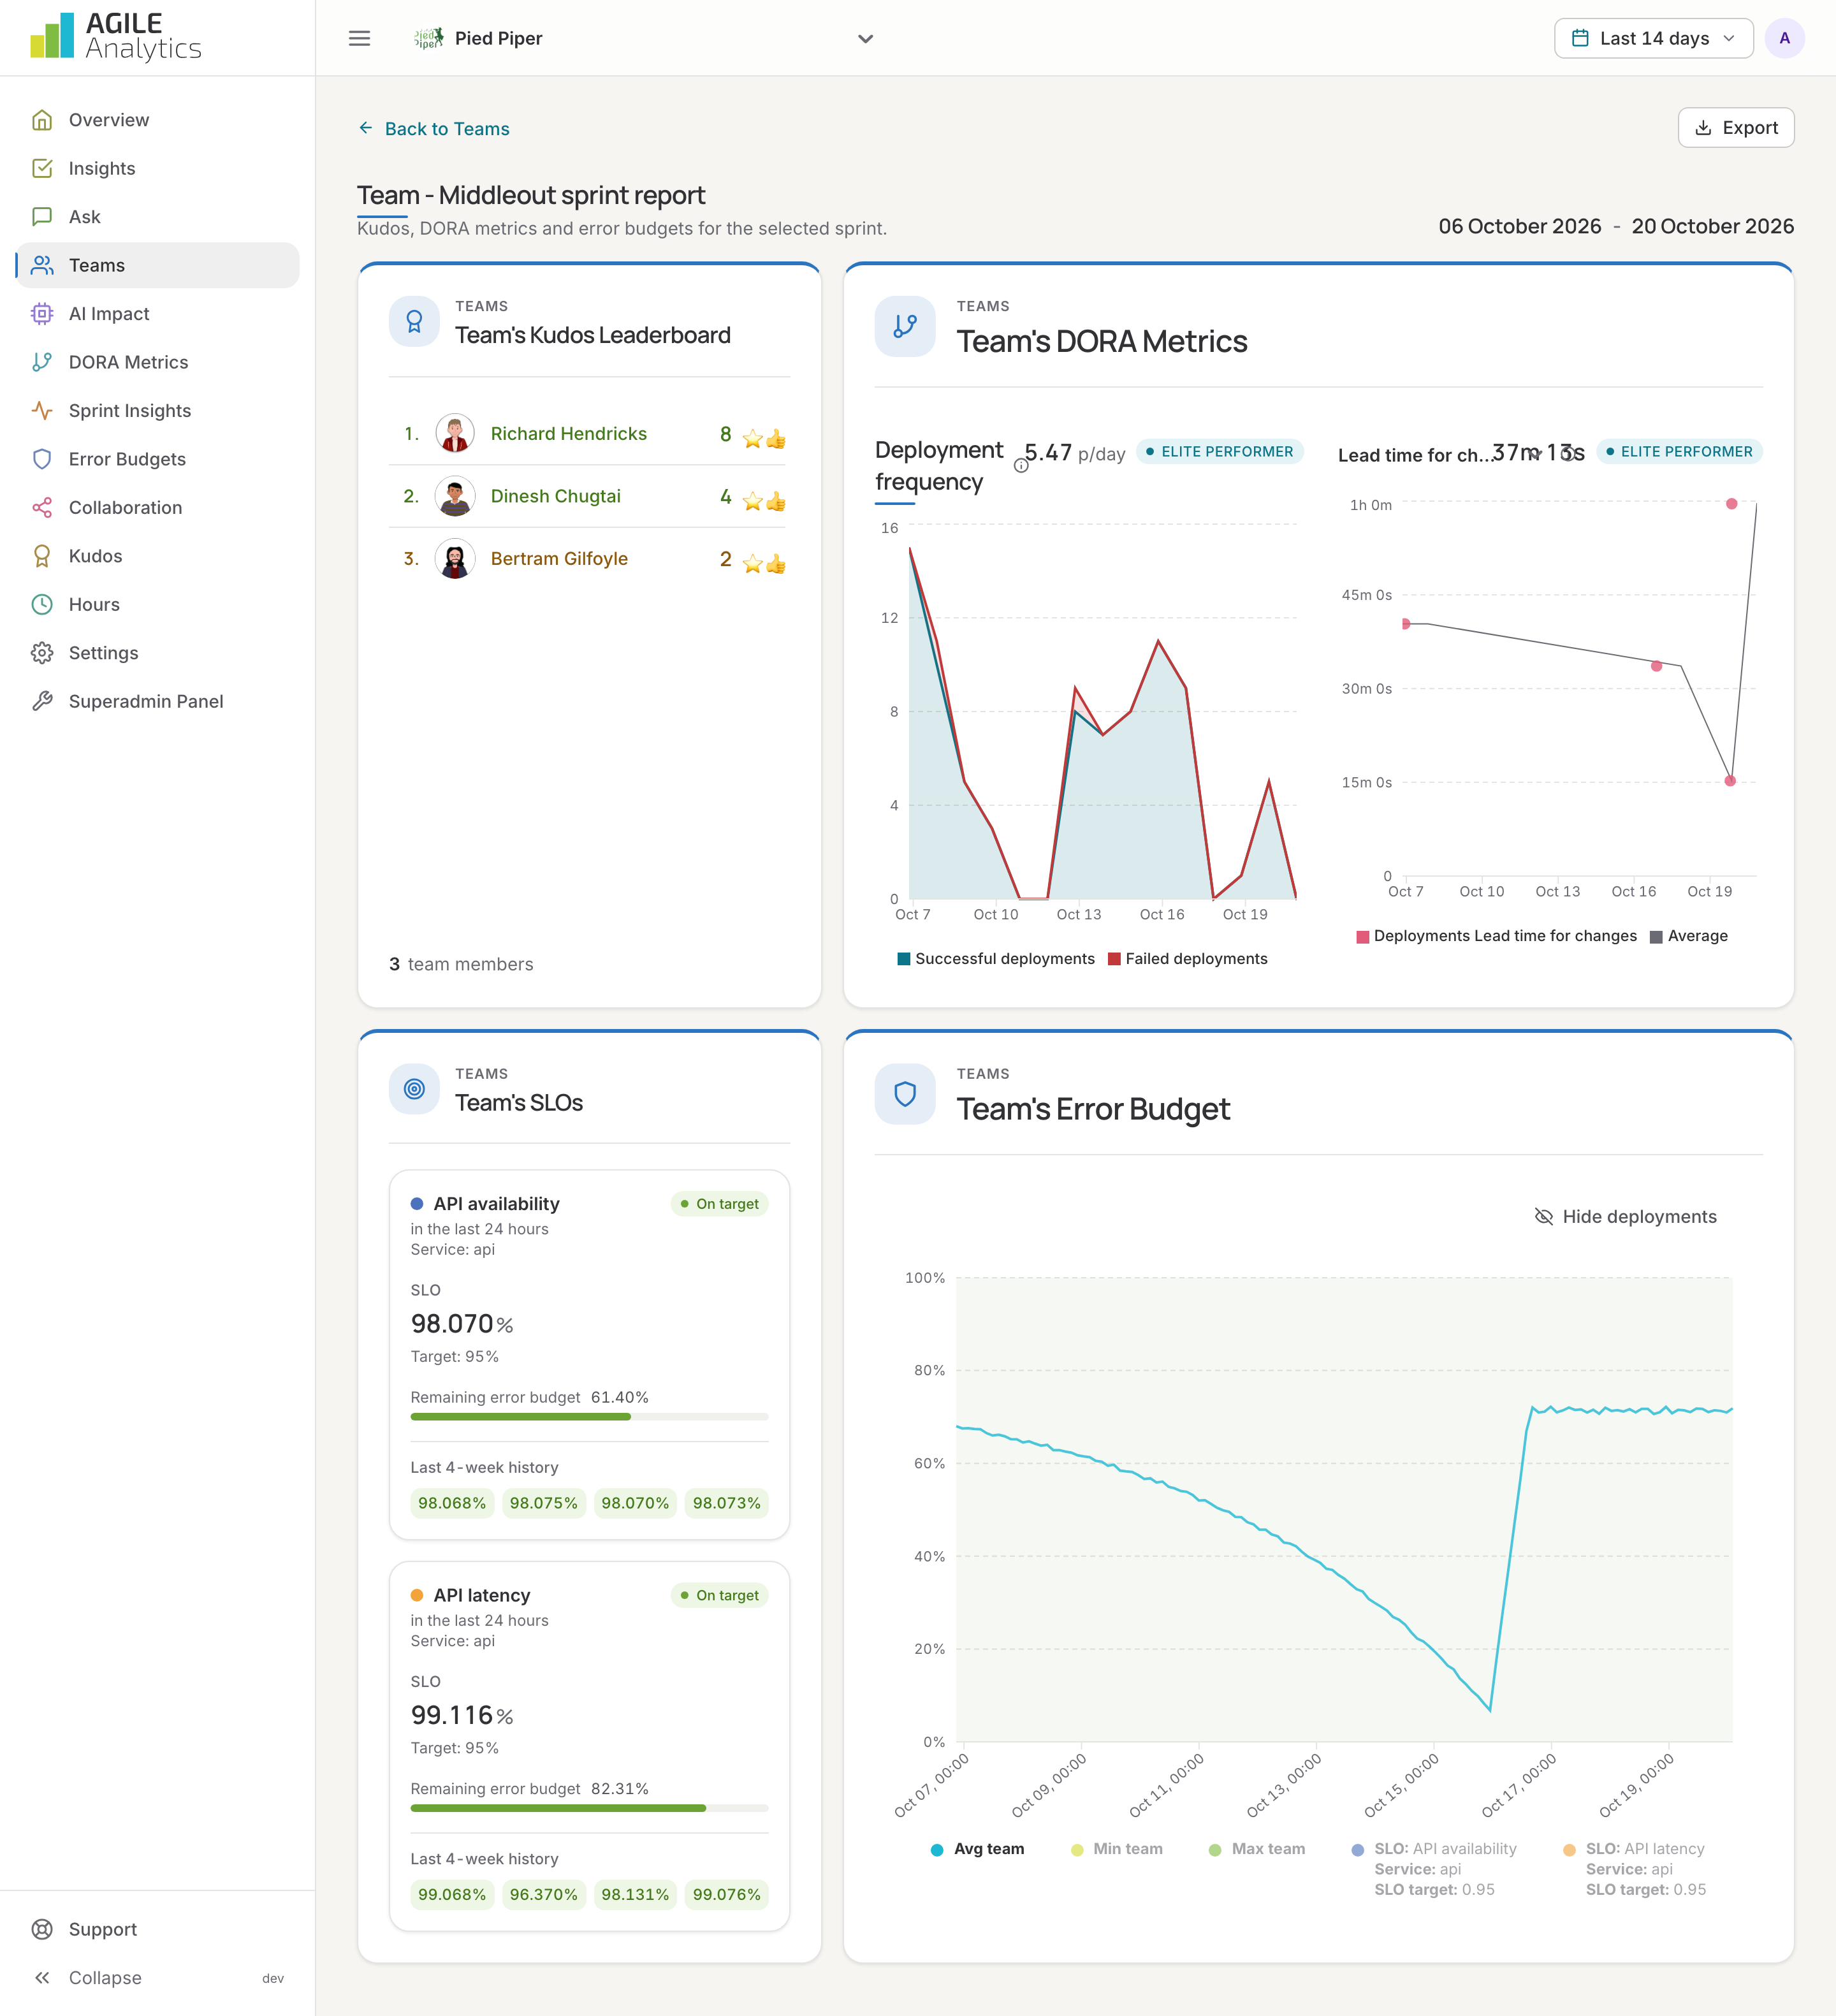Toggle Avg team legend series
Image resolution: width=1836 pixels, height=2016 pixels.
point(977,1849)
